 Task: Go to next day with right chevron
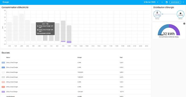coord(162,2)
